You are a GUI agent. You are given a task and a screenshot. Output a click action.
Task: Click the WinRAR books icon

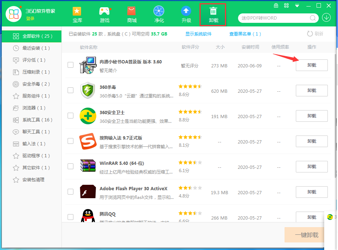[88, 166]
